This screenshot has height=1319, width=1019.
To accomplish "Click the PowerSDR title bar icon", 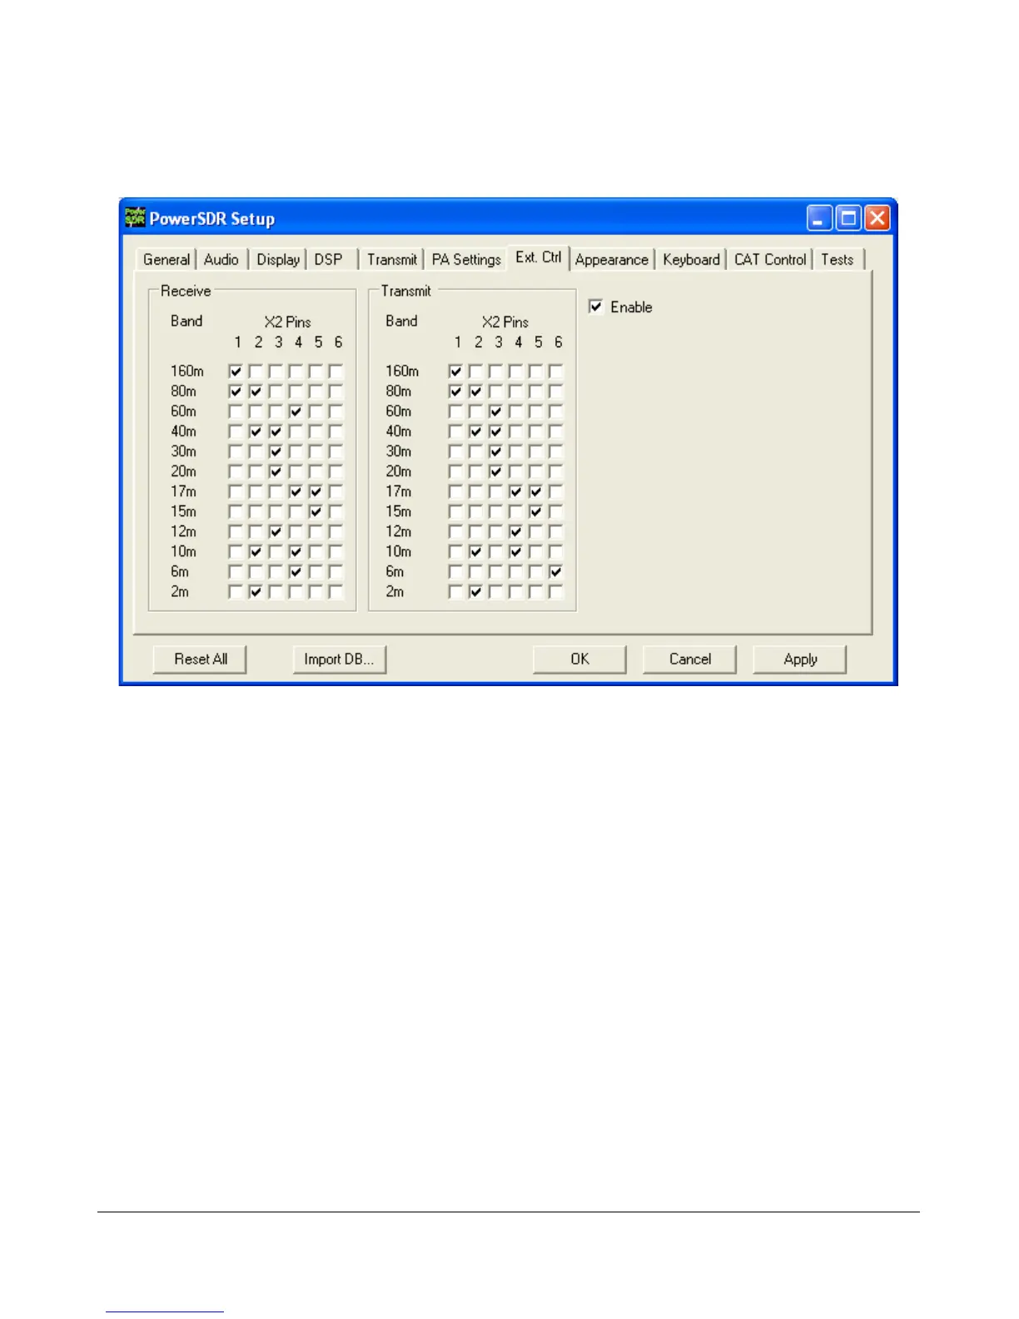I will click(135, 218).
